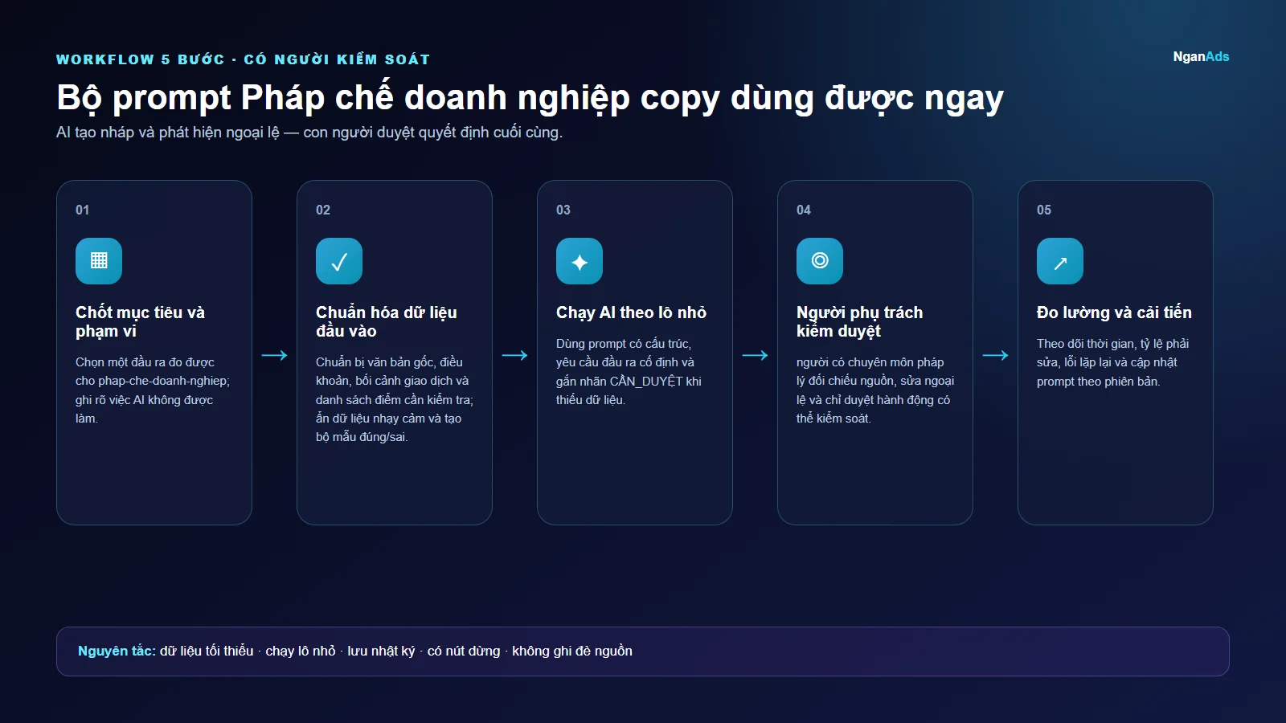Click footer text 'chạy lô nhỏ'

301,651
